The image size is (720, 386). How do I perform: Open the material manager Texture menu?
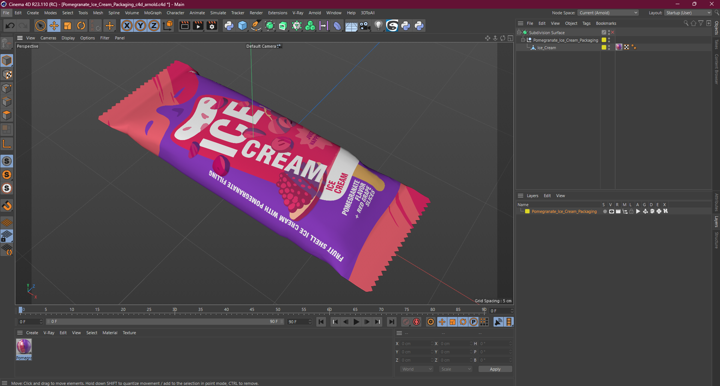click(129, 333)
